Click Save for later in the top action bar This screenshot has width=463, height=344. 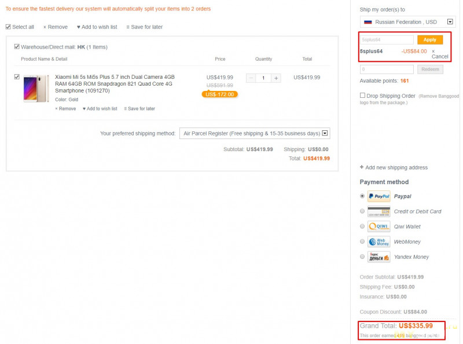tap(144, 27)
